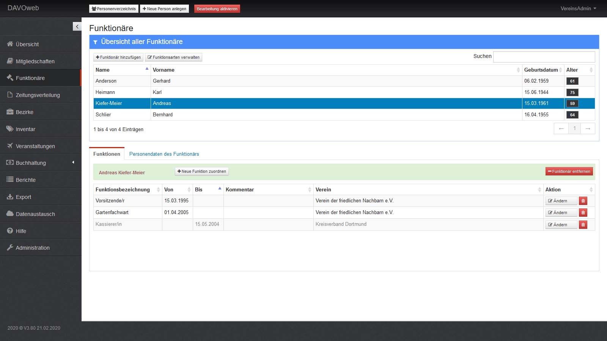The image size is (607, 341).
Task: Sort functions by Bis column
Action: click(x=208, y=189)
